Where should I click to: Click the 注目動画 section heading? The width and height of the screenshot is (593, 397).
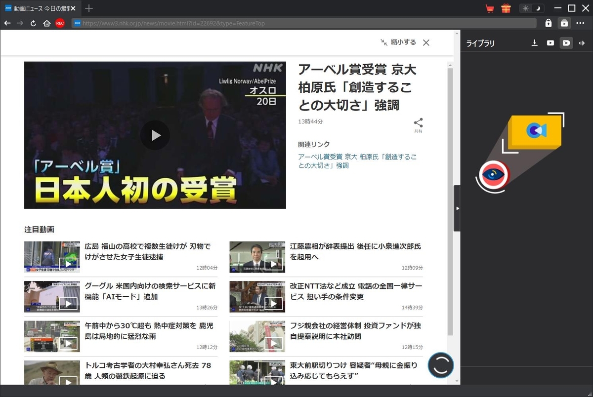39,230
